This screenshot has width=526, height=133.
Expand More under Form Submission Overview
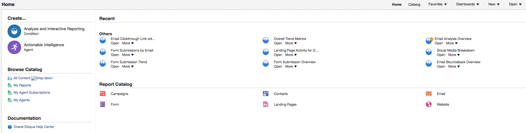pyautogui.click(x=291, y=67)
